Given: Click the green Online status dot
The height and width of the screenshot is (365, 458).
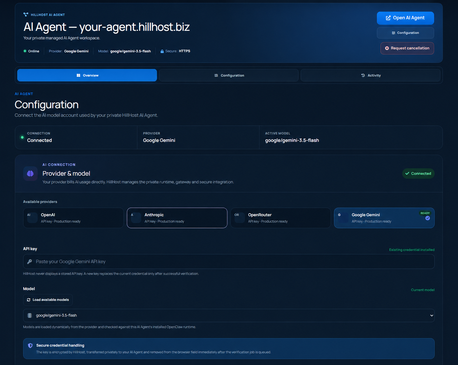Looking at the screenshot, I should click(x=25, y=51).
